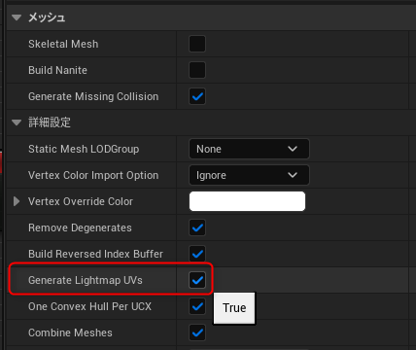
Task: Select the Combine Meshes label
Action: [70, 332]
